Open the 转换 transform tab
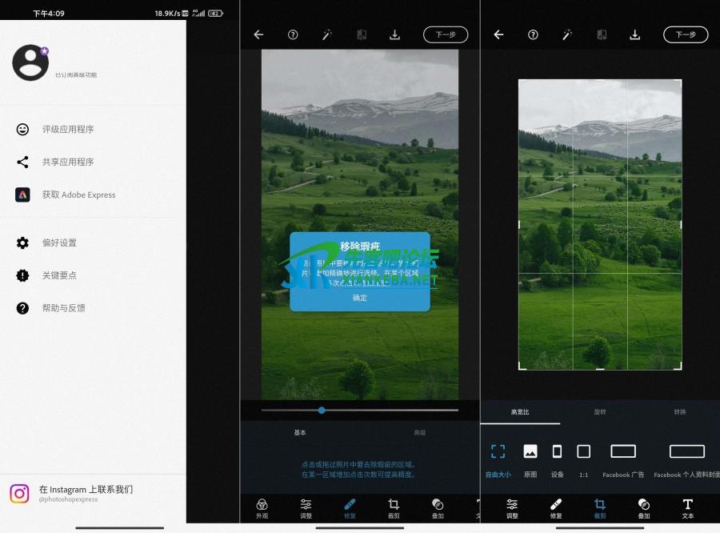The width and height of the screenshot is (720, 533). click(x=679, y=412)
